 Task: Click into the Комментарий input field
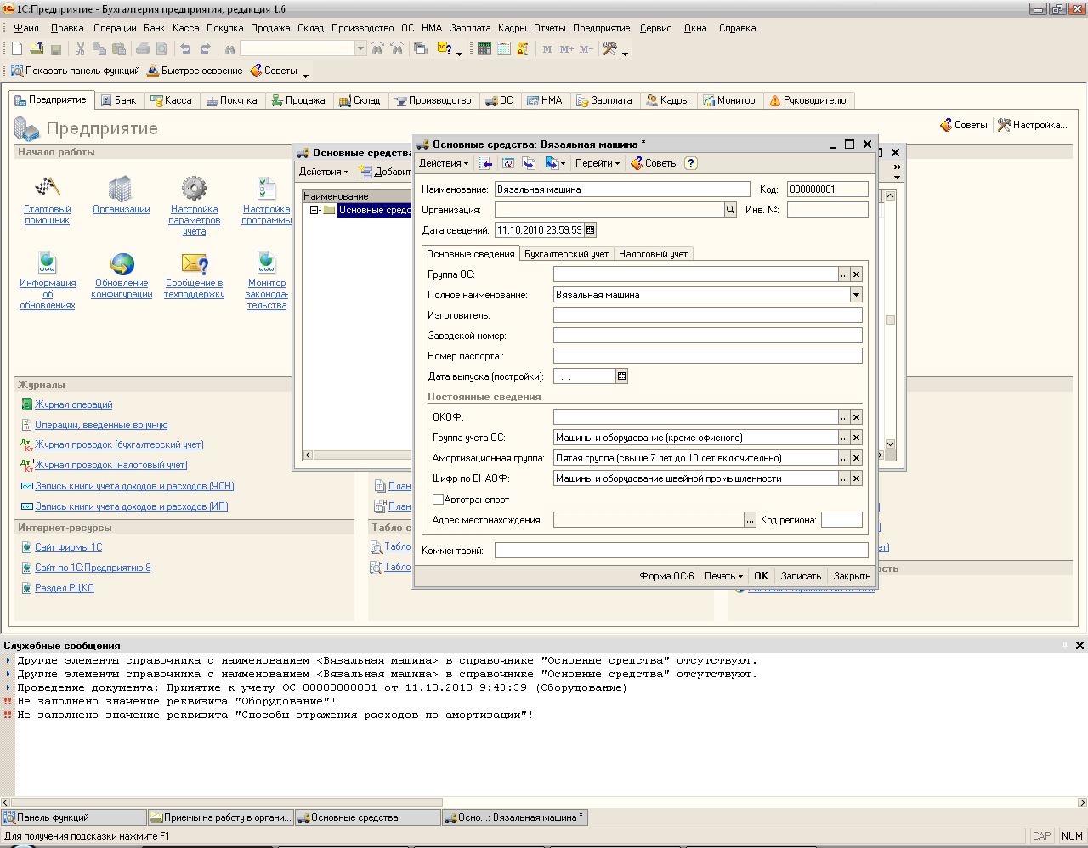681,551
